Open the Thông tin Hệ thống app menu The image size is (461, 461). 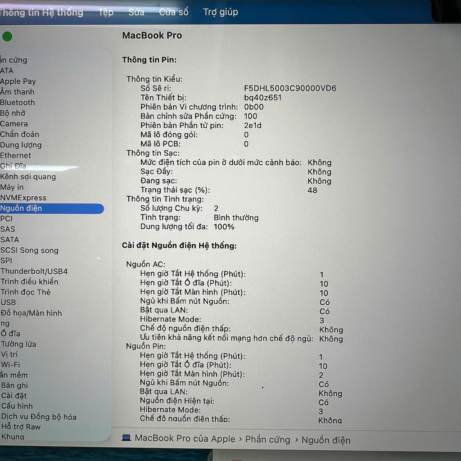[41, 12]
